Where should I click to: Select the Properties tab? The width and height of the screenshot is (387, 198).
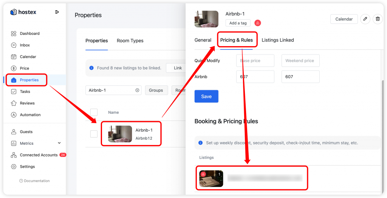96,41
